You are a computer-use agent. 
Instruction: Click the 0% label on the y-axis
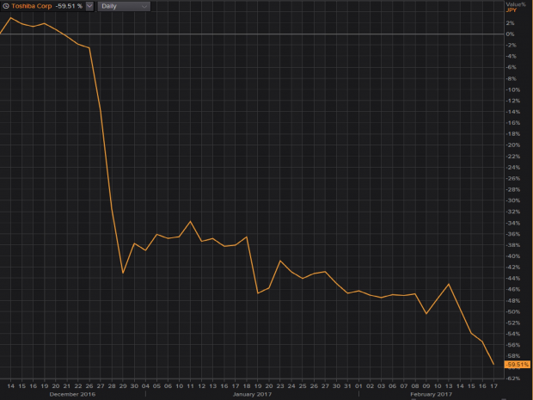511,34
